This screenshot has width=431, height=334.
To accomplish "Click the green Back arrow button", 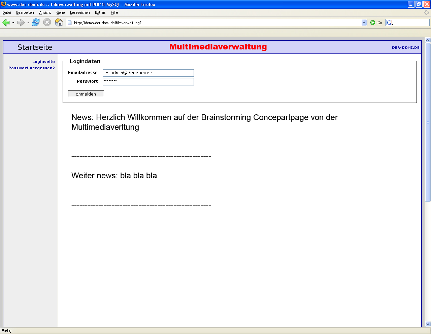I will point(6,23).
